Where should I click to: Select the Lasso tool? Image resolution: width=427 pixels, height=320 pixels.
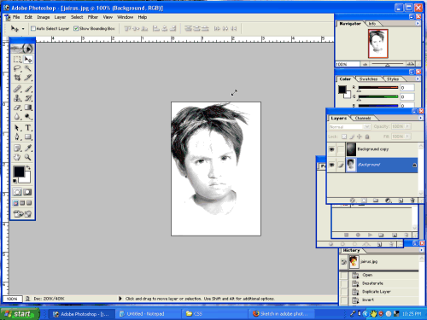(17, 68)
